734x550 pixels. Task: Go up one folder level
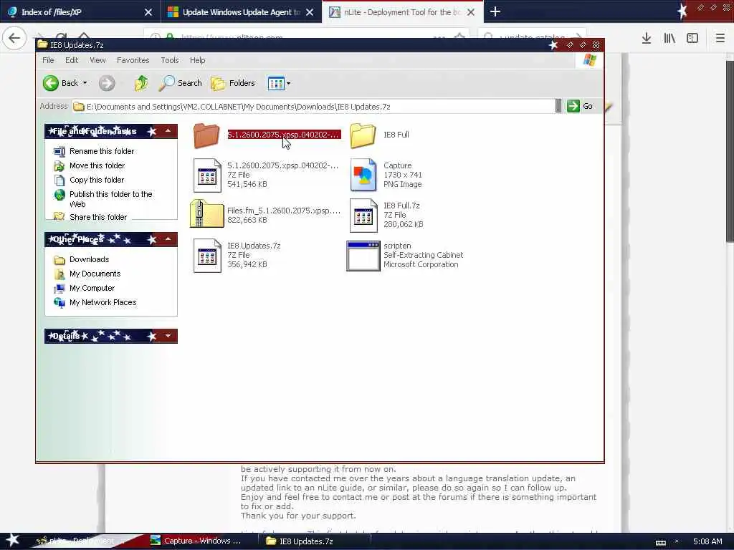(141, 83)
